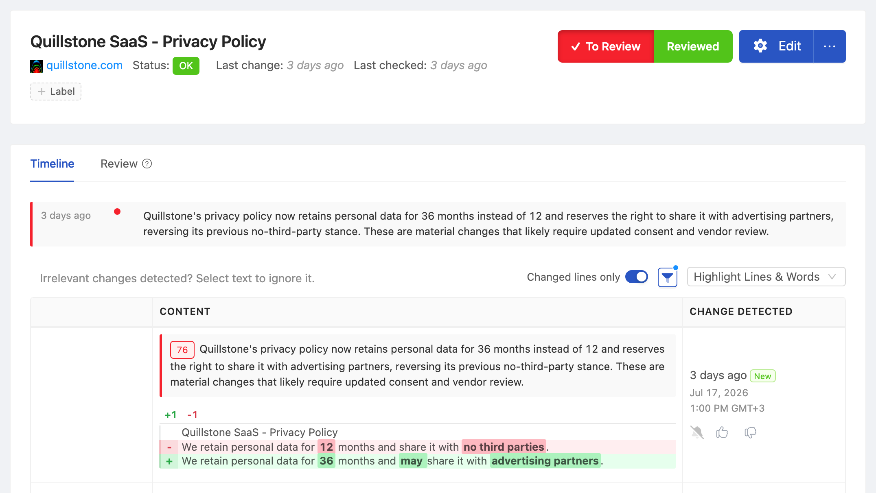Mark as To Review
Viewport: 876px width, 493px height.
(606, 46)
